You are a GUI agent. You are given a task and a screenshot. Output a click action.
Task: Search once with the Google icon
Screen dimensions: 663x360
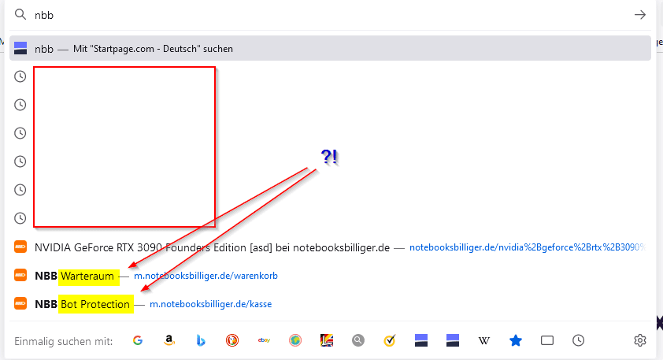click(x=138, y=340)
